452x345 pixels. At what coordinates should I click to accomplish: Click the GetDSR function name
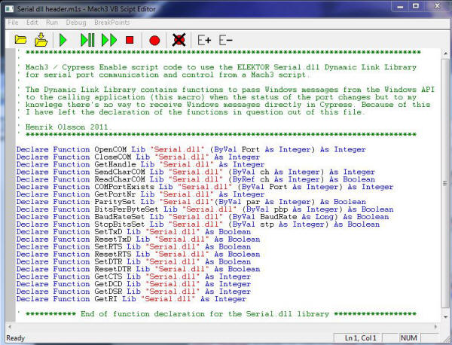[x=108, y=292]
